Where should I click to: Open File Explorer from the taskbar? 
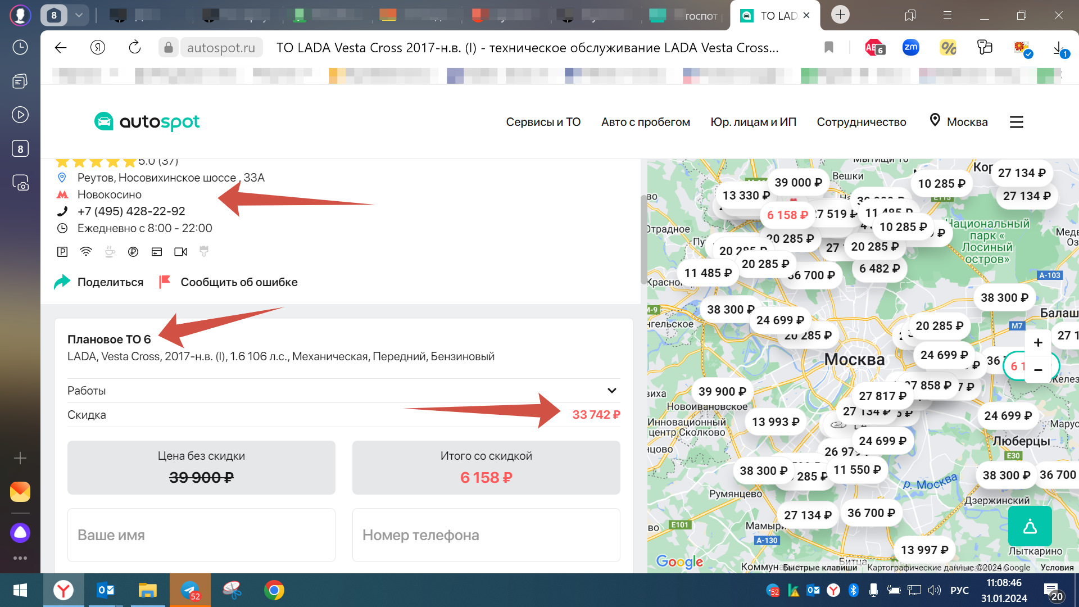coord(148,590)
